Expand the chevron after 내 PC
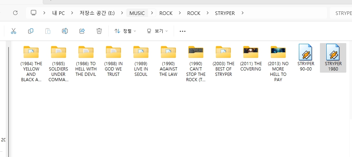 tap(72, 13)
